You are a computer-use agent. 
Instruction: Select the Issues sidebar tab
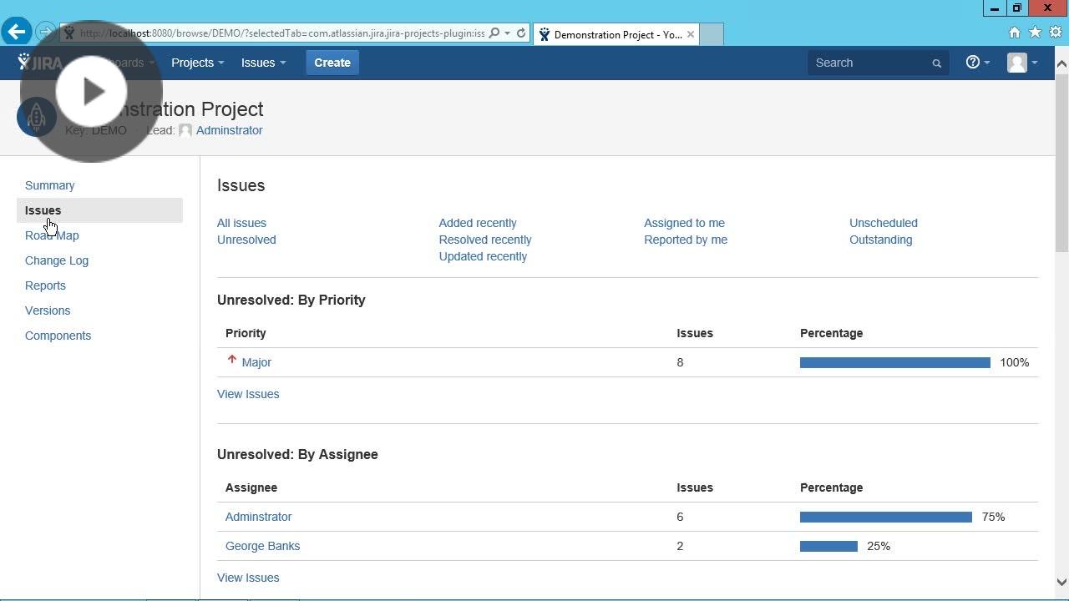(99, 210)
